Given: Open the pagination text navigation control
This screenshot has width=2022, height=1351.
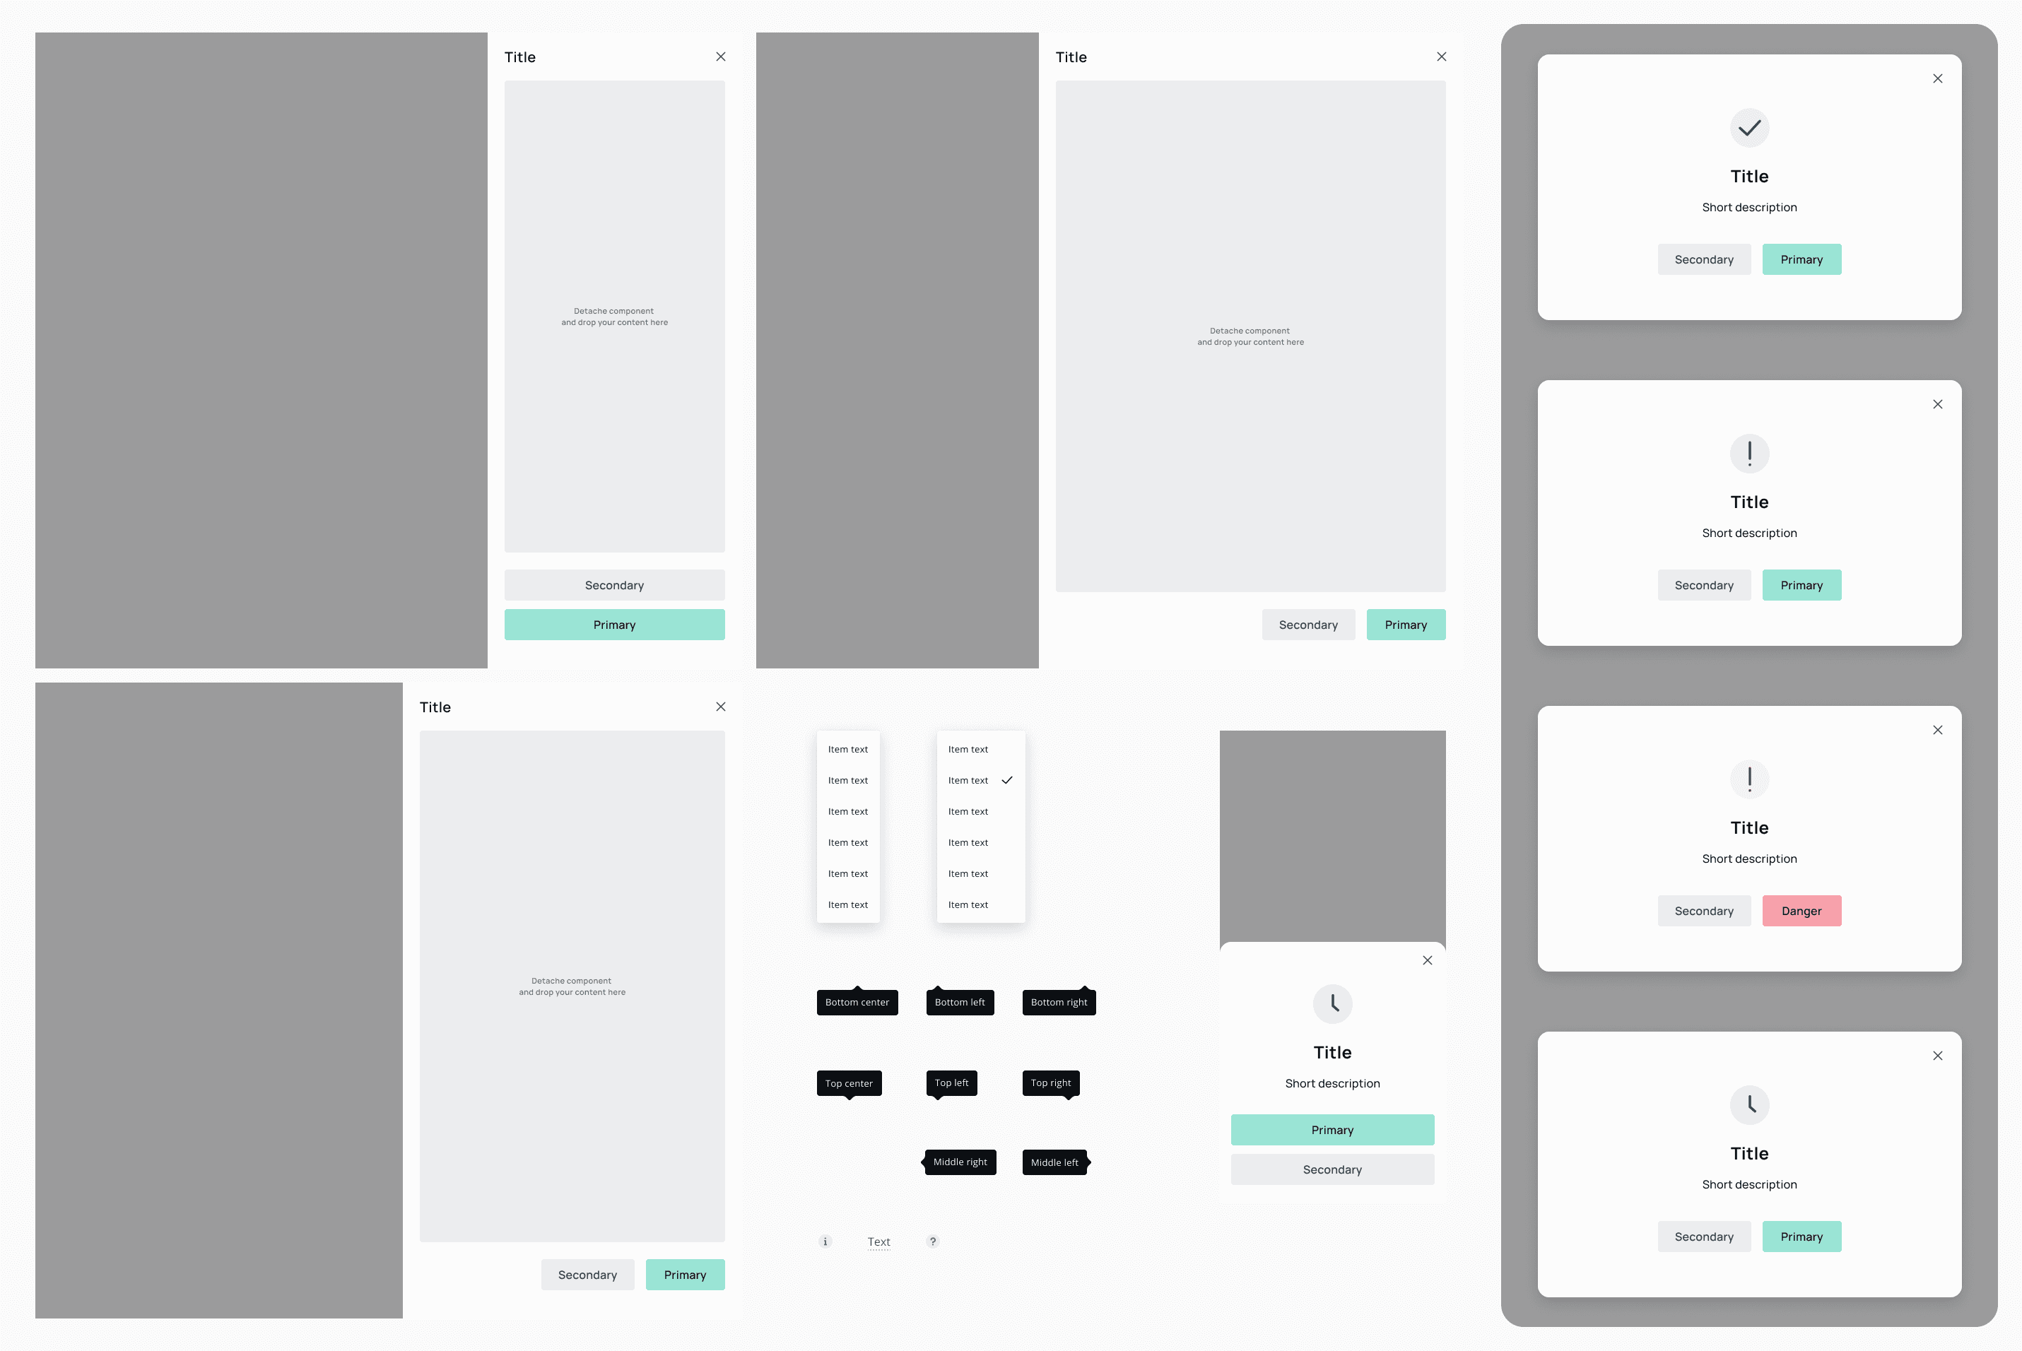Looking at the screenshot, I should click(879, 1241).
